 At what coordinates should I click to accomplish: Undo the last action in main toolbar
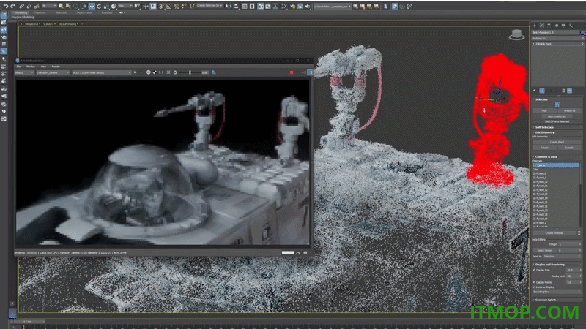click(6, 7)
